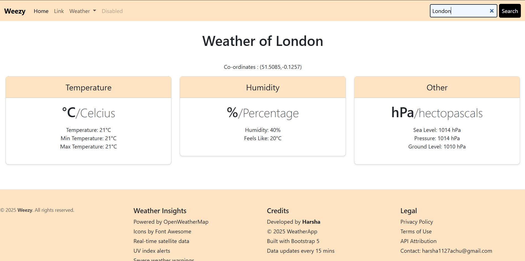The image size is (525, 261).
Task: Click the API Attribution link
Action: tap(418, 241)
